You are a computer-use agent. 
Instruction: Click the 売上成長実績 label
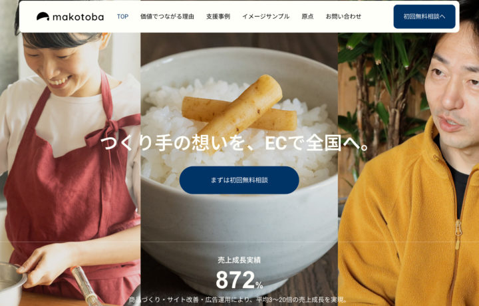(239, 260)
